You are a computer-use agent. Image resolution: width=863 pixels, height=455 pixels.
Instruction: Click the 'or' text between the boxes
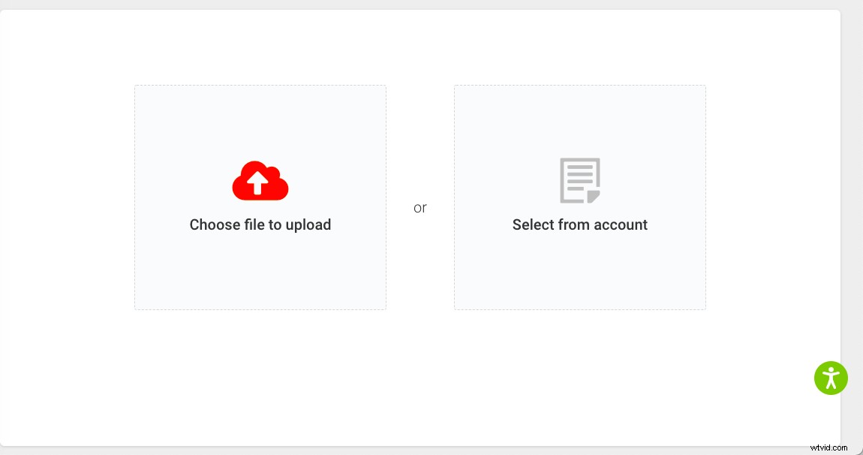point(420,208)
